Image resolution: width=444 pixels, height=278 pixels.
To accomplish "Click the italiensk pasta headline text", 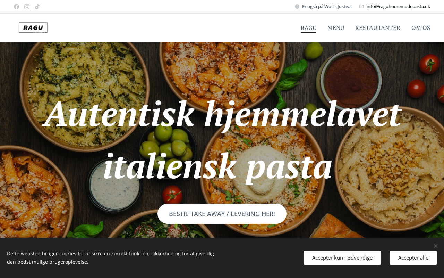I will (218, 166).
